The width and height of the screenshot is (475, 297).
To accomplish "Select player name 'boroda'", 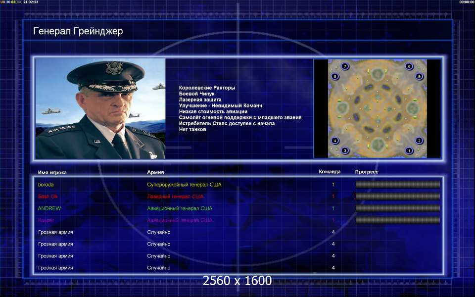I will pos(46,185).
